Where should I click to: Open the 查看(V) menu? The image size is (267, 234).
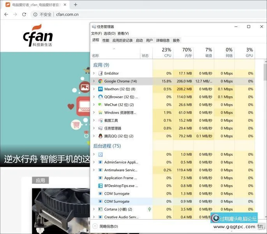[x=123, y=34]
